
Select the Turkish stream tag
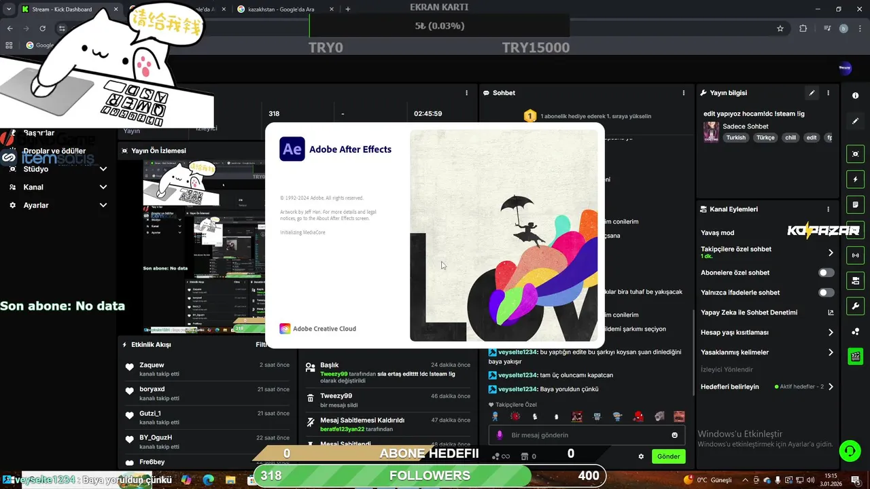[735, 137]
